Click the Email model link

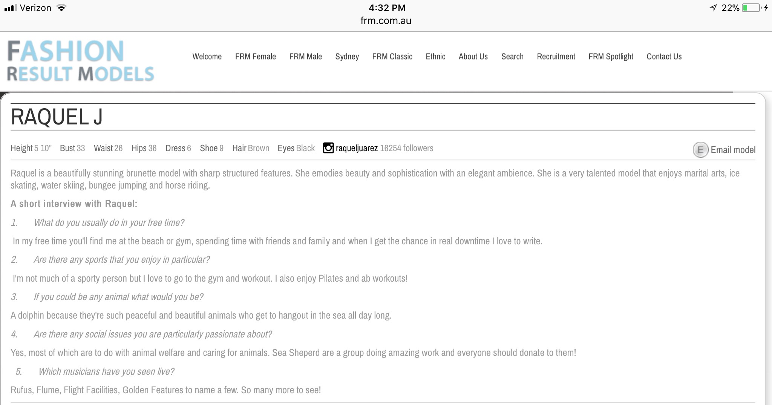[733, 150]
